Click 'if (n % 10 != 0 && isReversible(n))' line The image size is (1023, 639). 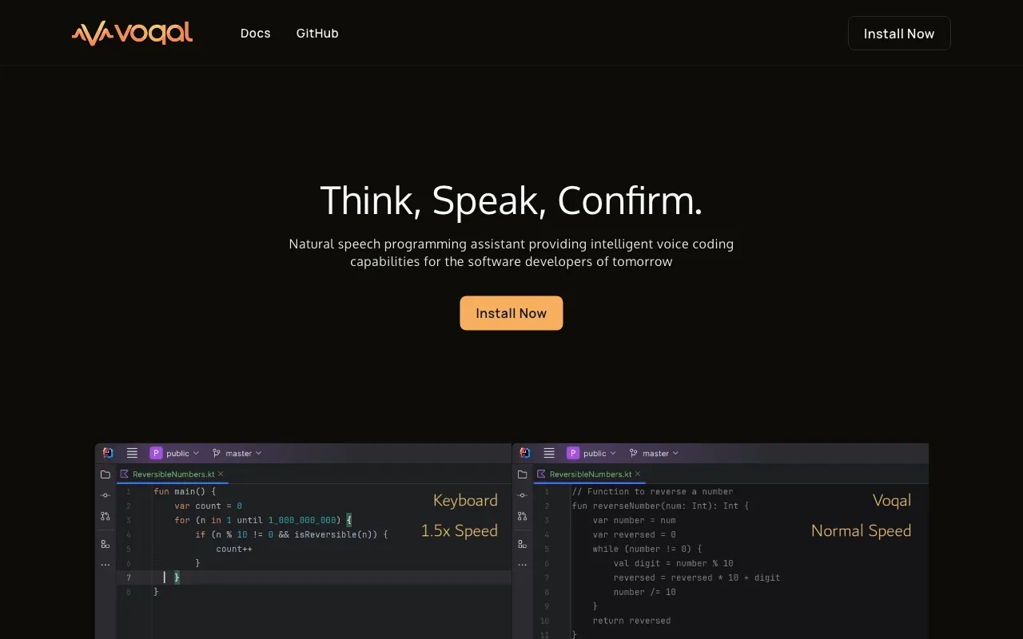coord(292,534)
